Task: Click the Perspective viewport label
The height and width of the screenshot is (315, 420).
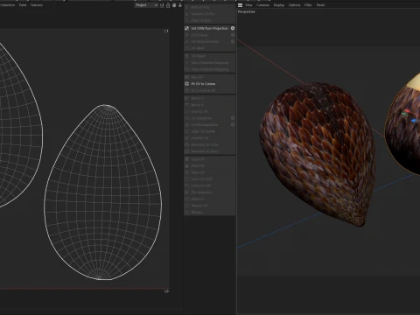Action: pyautogui.click(x=247, y=11)
